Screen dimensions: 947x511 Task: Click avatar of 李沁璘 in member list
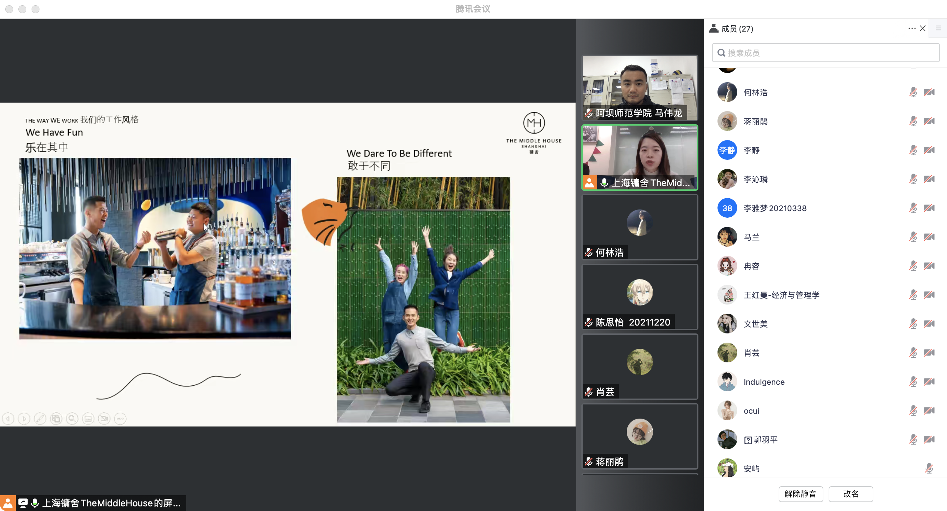[x=727, y=179]
